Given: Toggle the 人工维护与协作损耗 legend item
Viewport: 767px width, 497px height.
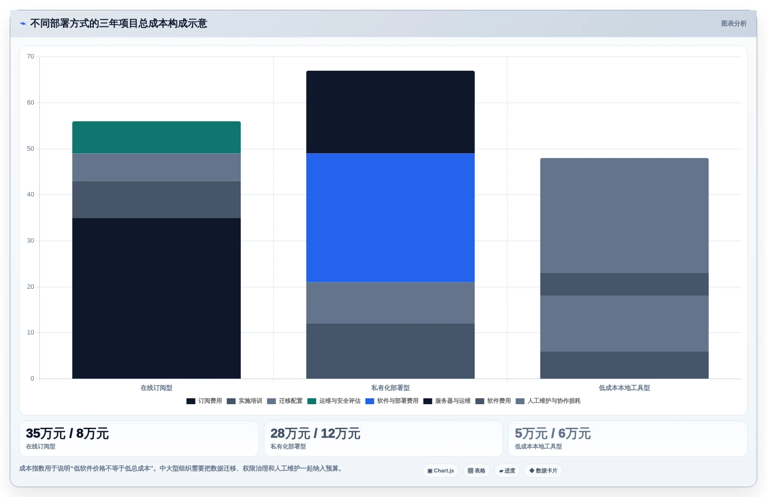Looking at the screenshot, I should [x=548, y=401].
